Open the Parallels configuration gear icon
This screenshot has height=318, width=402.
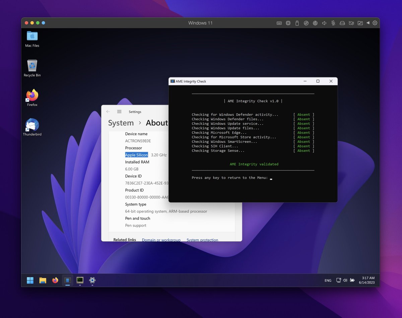point(375,23)
